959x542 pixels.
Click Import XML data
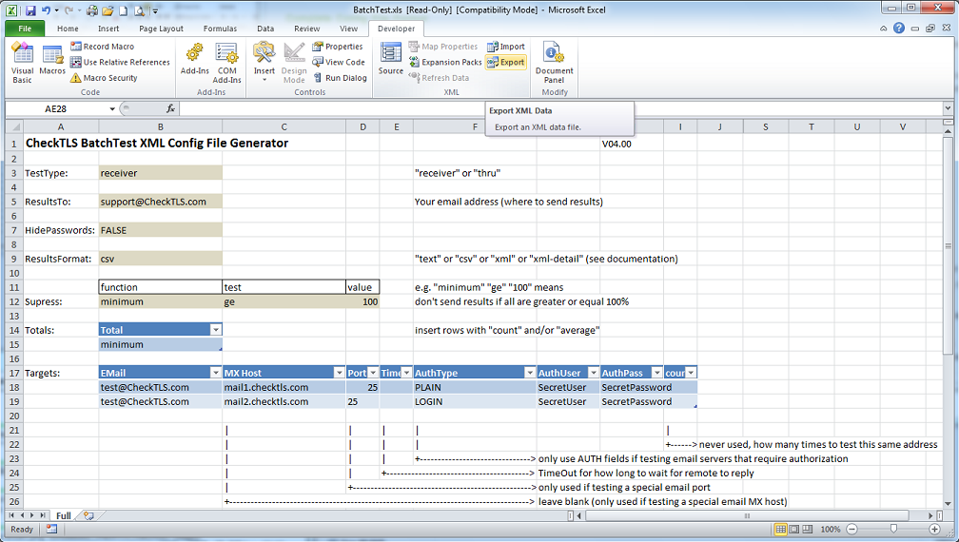point(506,47)
